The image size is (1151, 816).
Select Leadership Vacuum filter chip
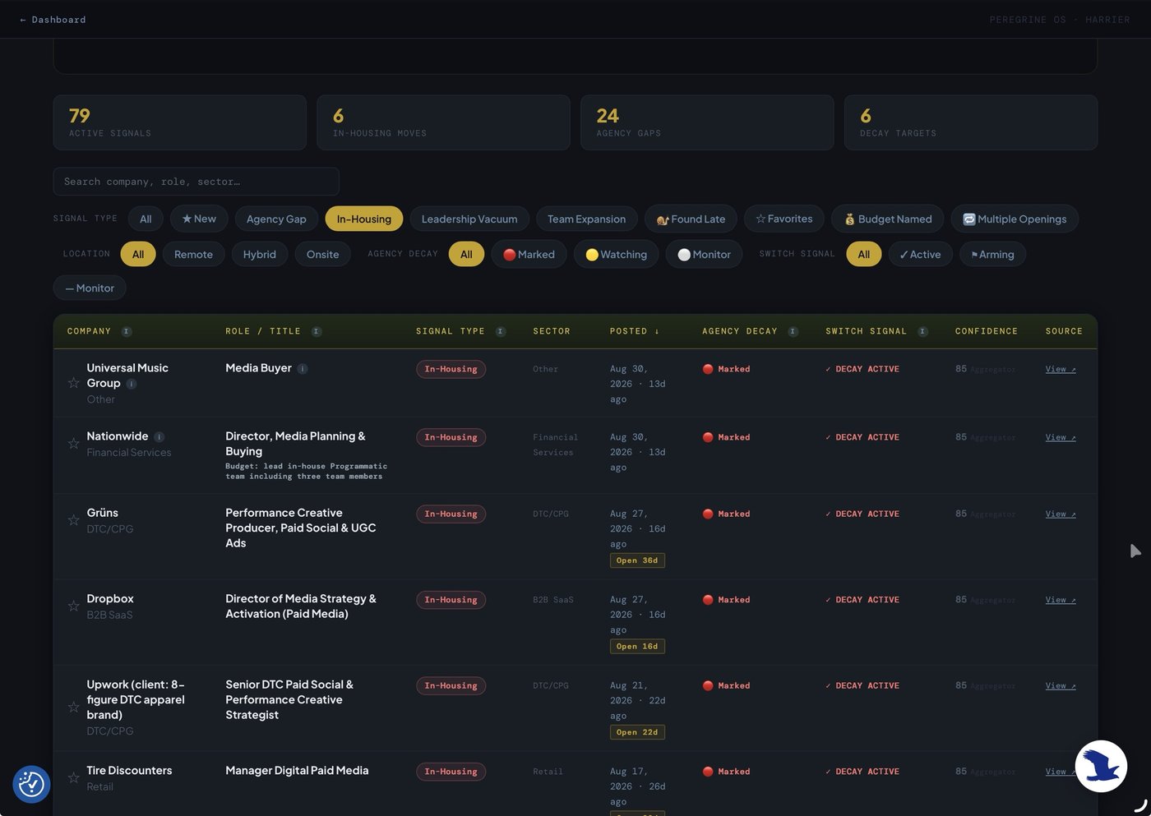[x=469, y=219]
